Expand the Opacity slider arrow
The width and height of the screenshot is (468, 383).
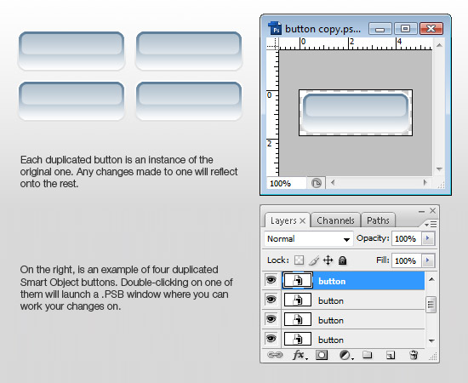(x=428, y=238)
